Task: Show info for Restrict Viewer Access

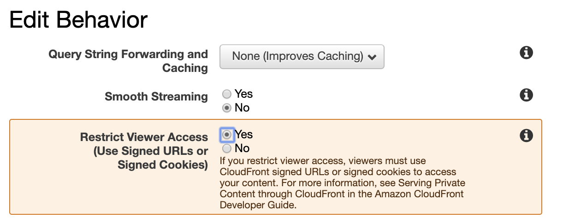Action: click(x=526, y=136)
